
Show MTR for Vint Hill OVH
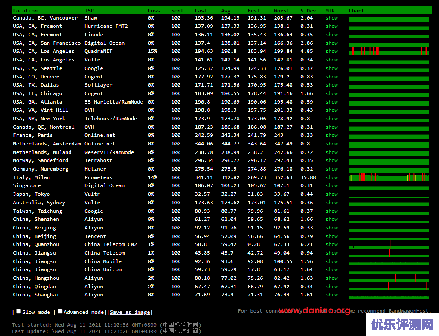tap(332, 110)
